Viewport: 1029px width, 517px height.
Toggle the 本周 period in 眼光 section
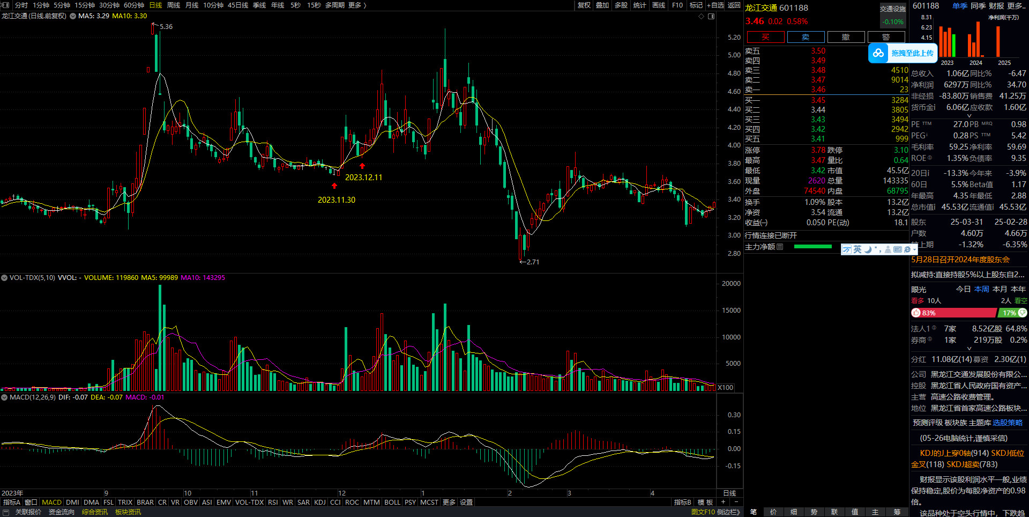pos(981,289)
